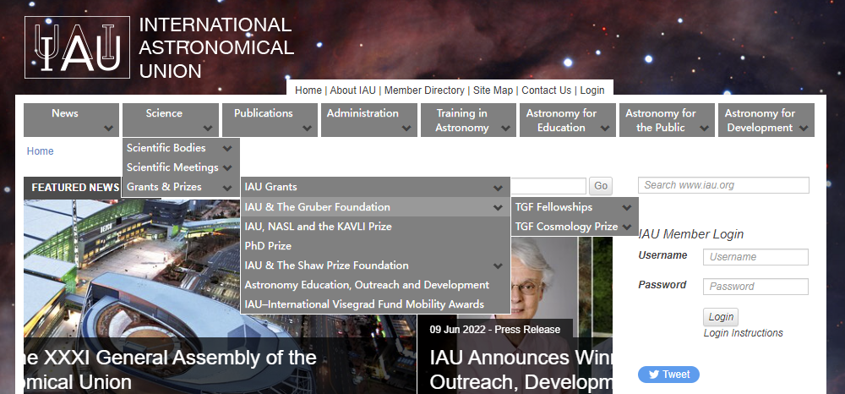
Task: Click the Twitter bird Tweet button
Action: point(668,375)
